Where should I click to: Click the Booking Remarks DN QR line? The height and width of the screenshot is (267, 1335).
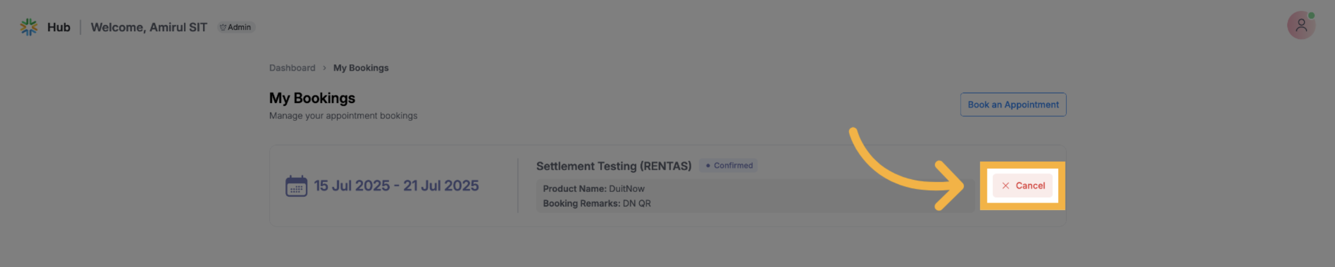[596, 203]
